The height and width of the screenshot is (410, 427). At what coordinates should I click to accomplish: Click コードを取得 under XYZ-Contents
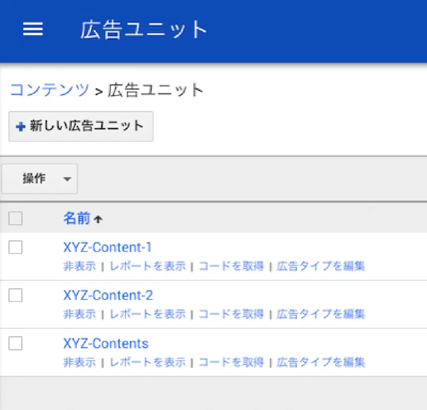click(231, 362)
